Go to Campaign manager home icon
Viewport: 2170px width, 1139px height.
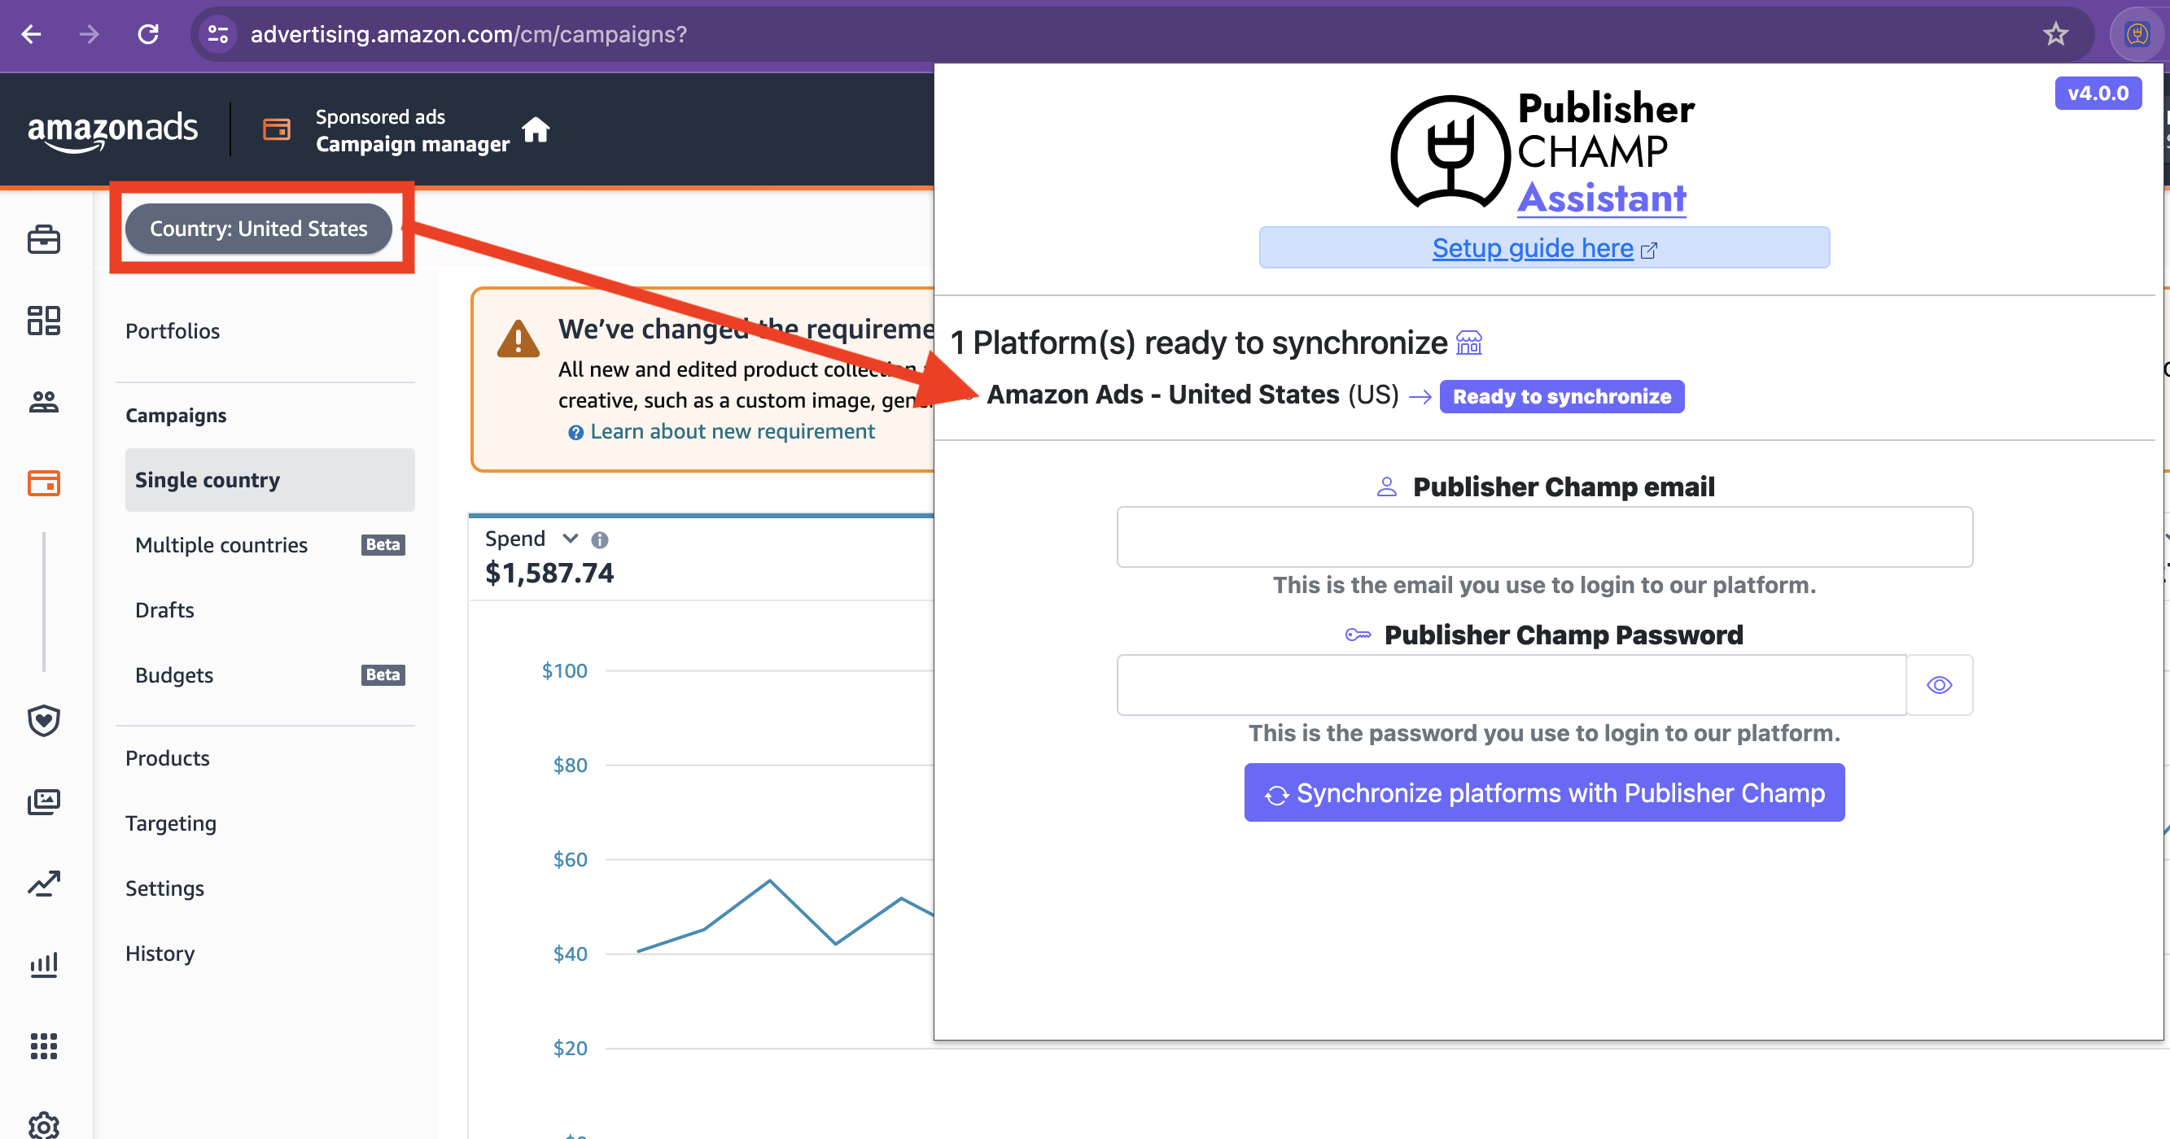coord(536,129)
